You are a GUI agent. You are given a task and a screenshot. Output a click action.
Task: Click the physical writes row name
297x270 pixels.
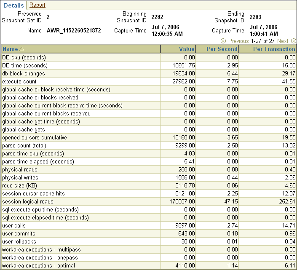tap(20, 178)
